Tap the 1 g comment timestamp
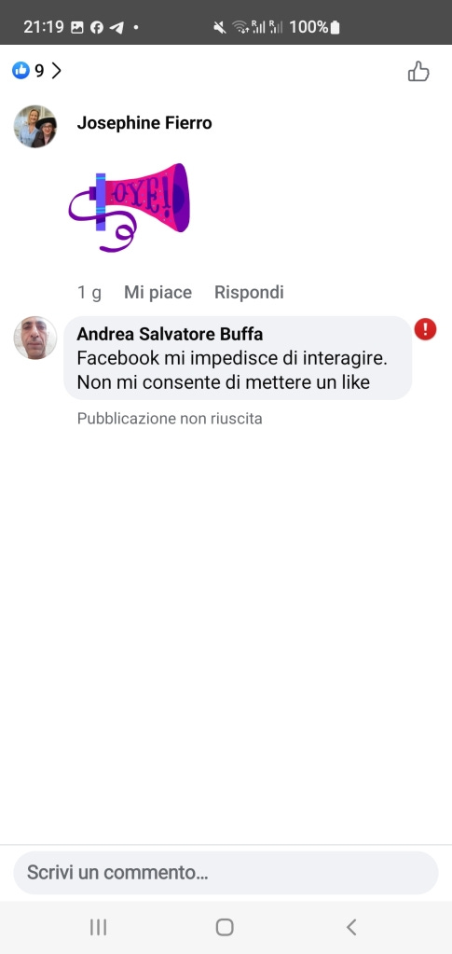This screenshot has width=452, height=954. [x=89, y=293]
